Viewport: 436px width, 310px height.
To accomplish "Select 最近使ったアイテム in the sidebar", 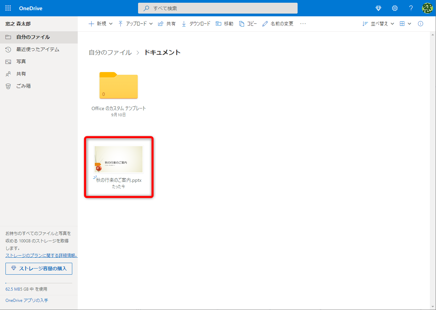I will (37, 49).
